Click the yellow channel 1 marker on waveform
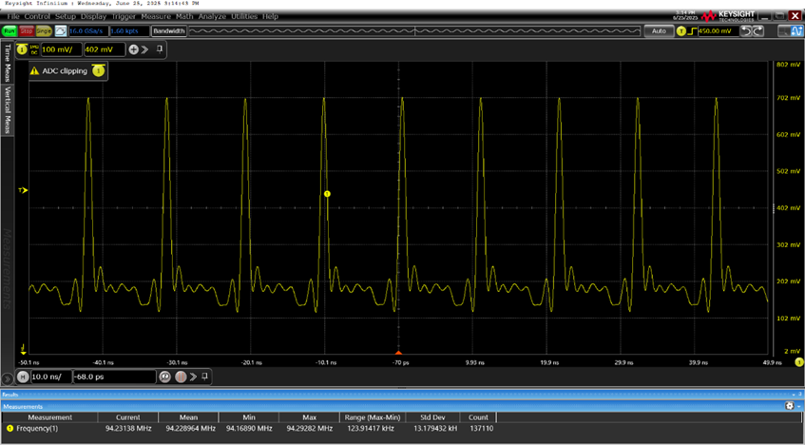Screen dimensions: 805x445 click(328, 194)
